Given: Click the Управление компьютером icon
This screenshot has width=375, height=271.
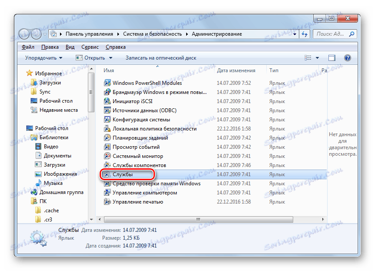Looking at the screenshot, I should click(107, 193).
